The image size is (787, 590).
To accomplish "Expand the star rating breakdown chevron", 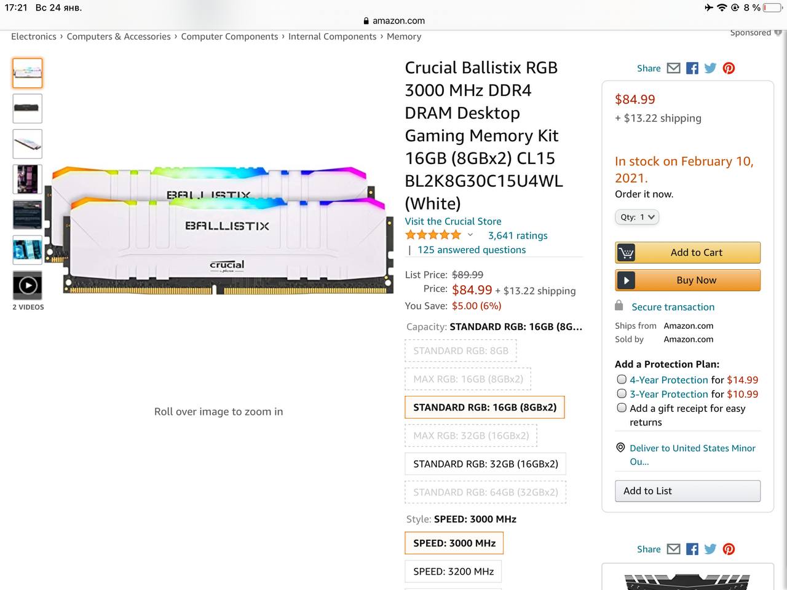I will 470,235.
